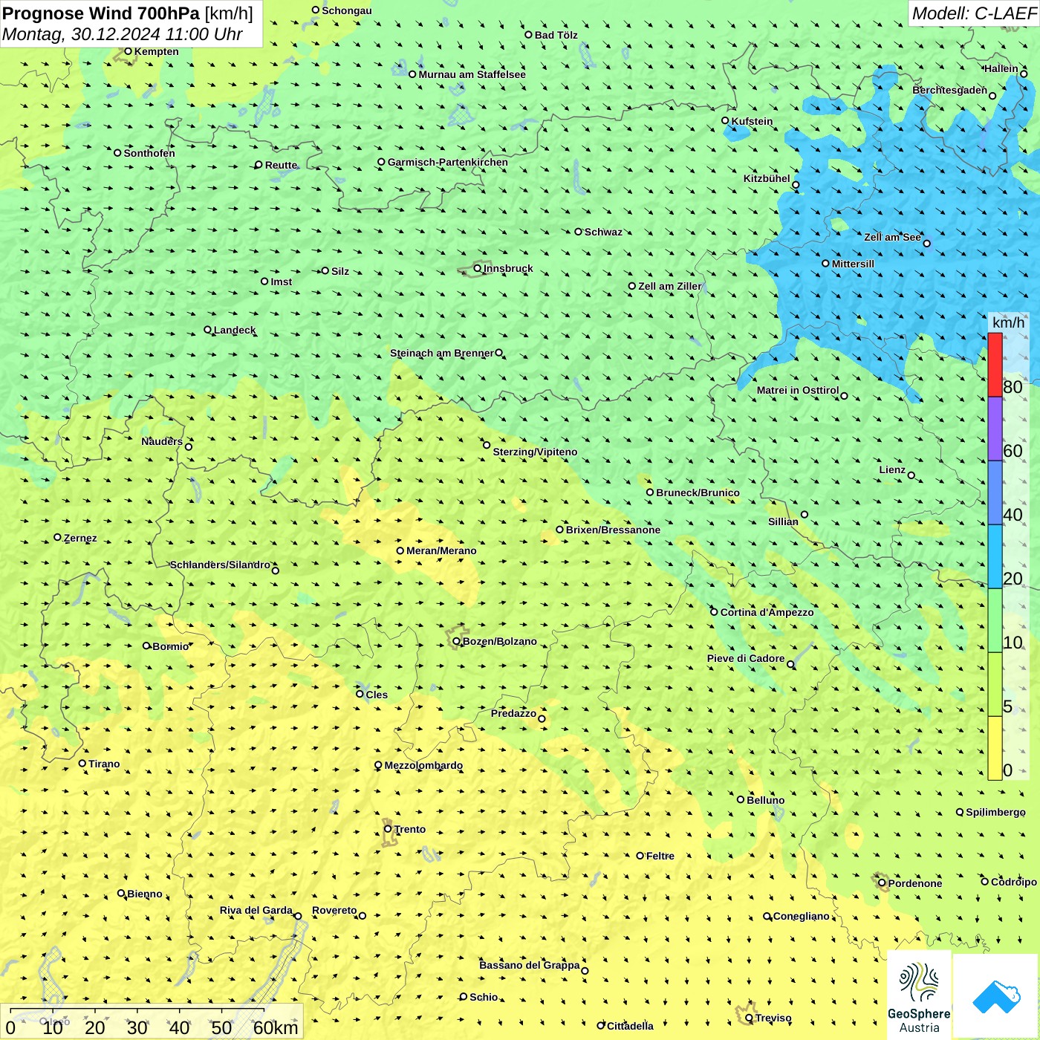Viewport: 1040px width, 1040px height.
Task: Click the Pordenone city marker
Action: pyautogui.click(x=883, y=883)
